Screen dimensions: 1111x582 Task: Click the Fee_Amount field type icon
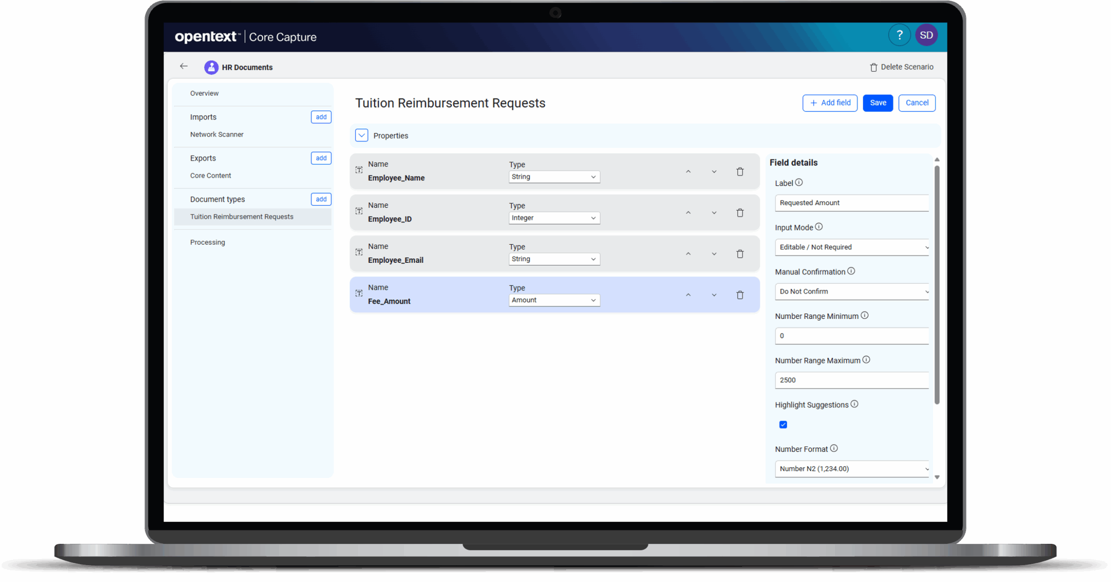(x=359, y=294)
